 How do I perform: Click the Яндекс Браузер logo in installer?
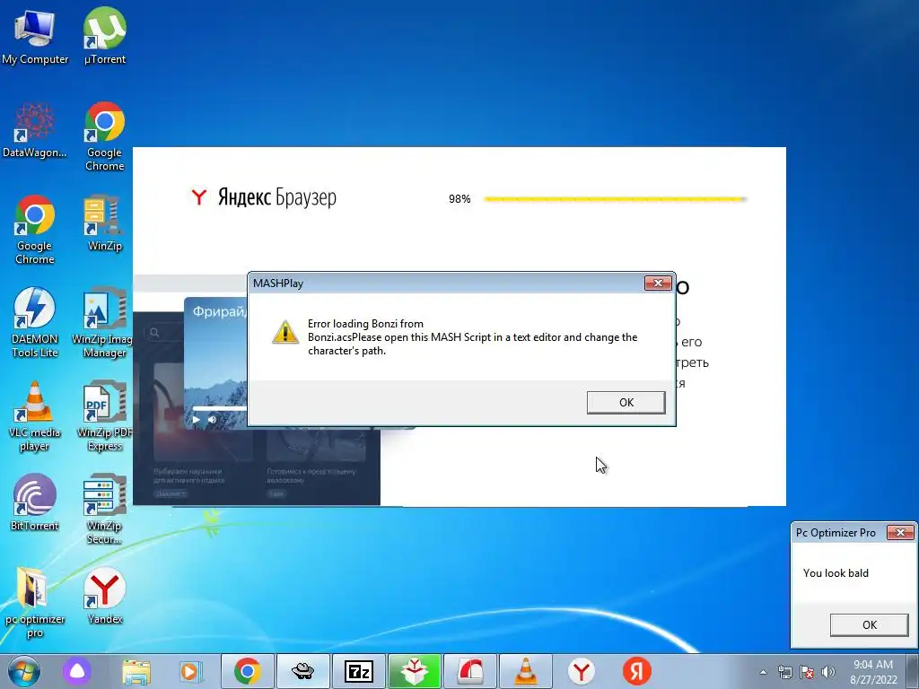point(263,197)
